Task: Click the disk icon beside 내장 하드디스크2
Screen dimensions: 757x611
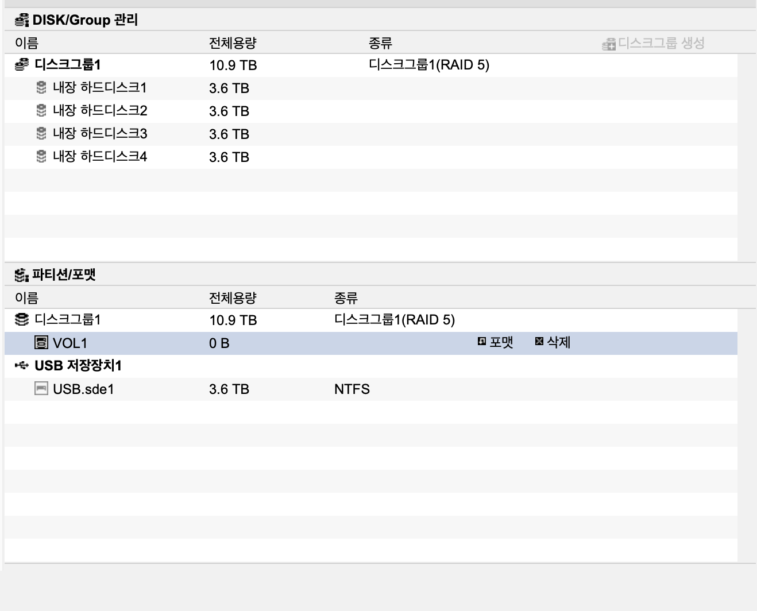Action: tap(41, 110)
